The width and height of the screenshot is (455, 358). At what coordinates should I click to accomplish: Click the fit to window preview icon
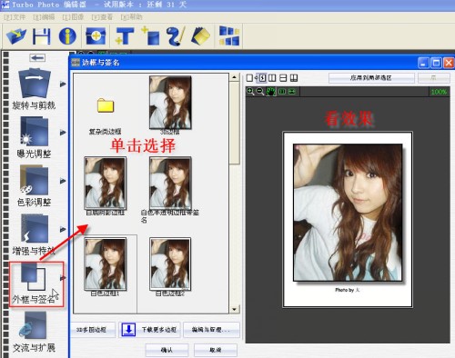292,91
